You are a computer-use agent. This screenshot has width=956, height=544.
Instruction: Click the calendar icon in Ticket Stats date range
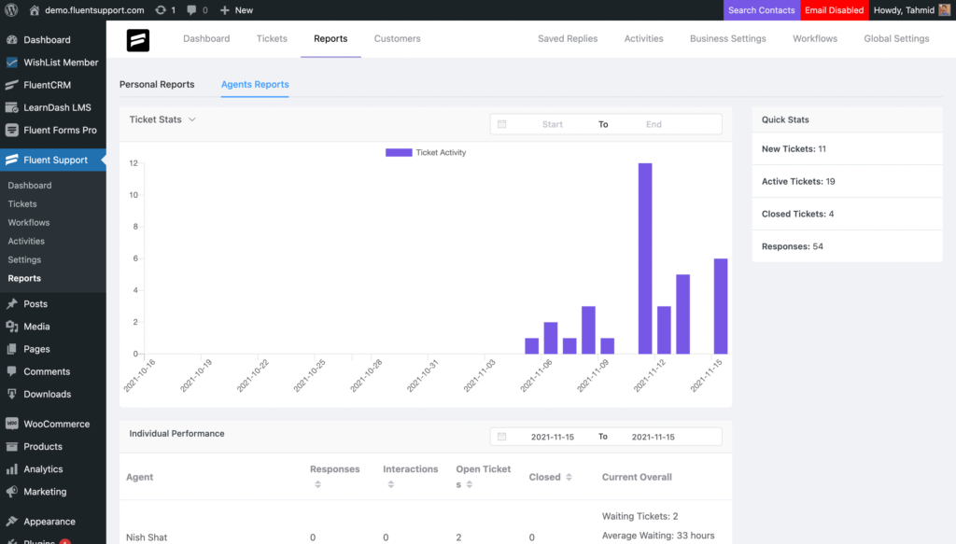[x=501, y=124]
